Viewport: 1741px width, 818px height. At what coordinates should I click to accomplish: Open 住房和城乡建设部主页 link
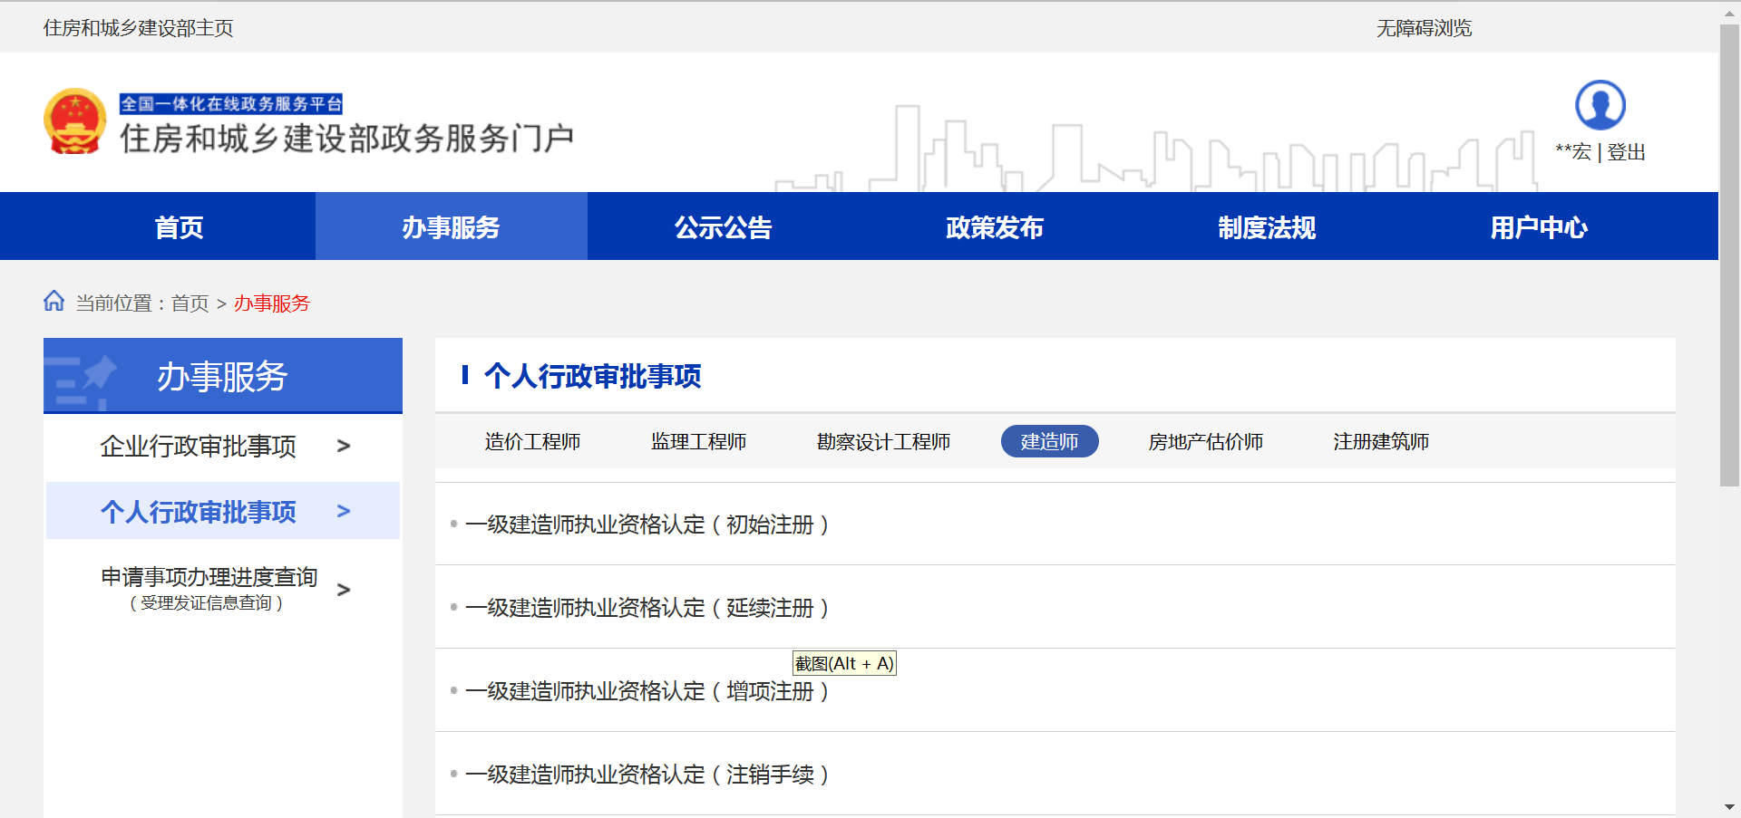pyautogui.click(x=138, y=28)
